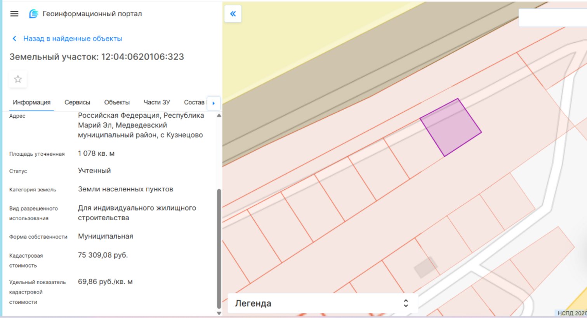587x318 pixels.
Task: Switch to the Объекты tab
Action: point(117,102)
